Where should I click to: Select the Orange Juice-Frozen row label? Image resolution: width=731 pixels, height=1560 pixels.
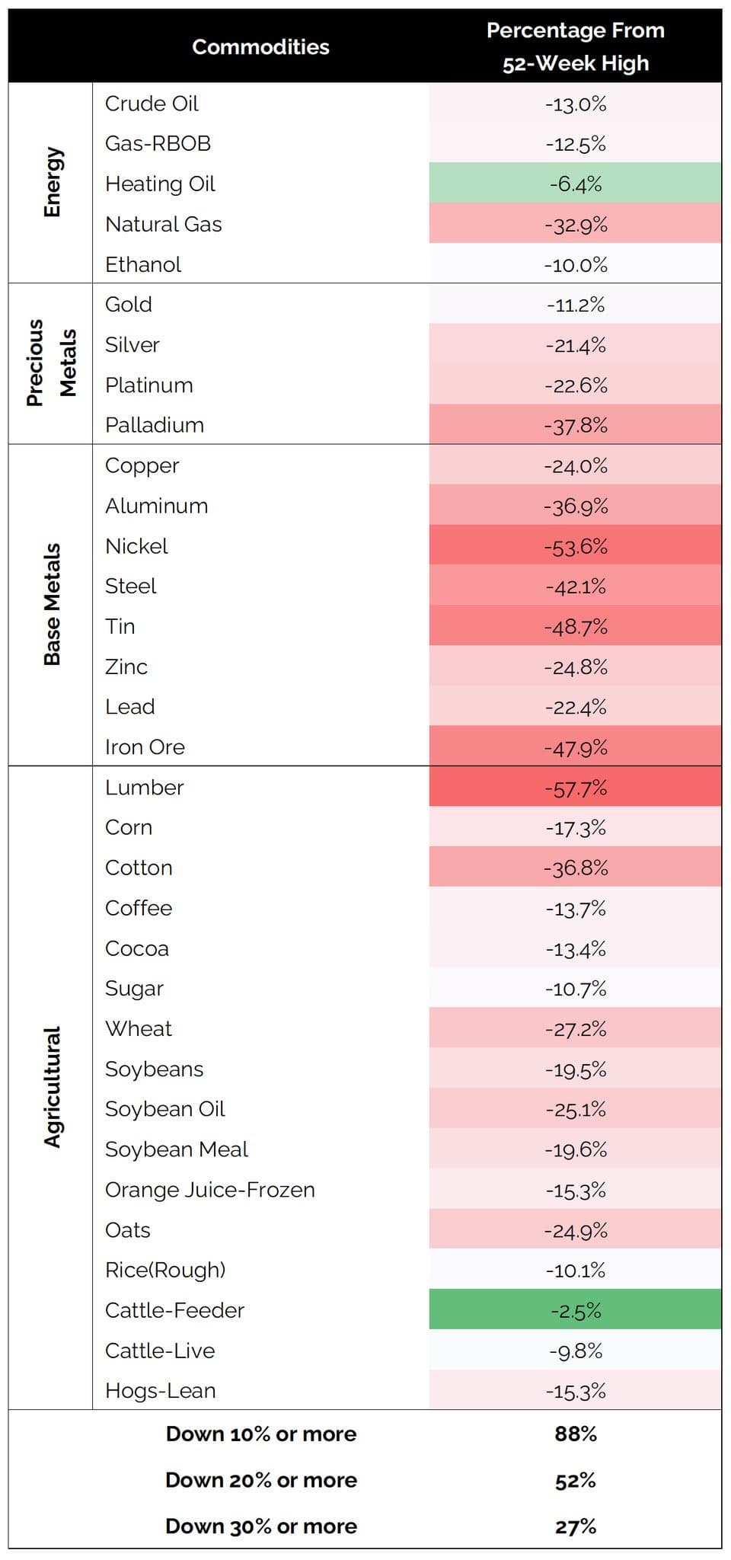(x=210, y=1190)
